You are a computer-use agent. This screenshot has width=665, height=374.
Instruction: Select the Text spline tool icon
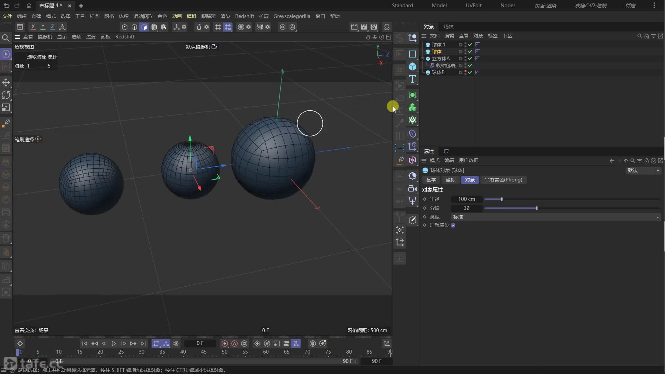(413, 79)
